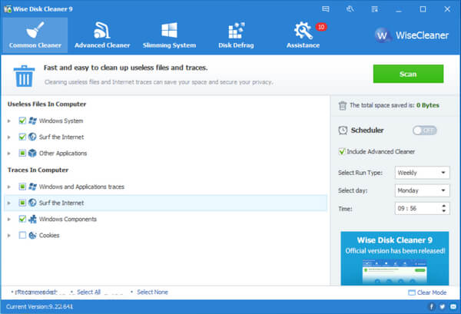Switch to Advanced Cleaner tab
The image size is (461, 314).
tap(102, 35)
